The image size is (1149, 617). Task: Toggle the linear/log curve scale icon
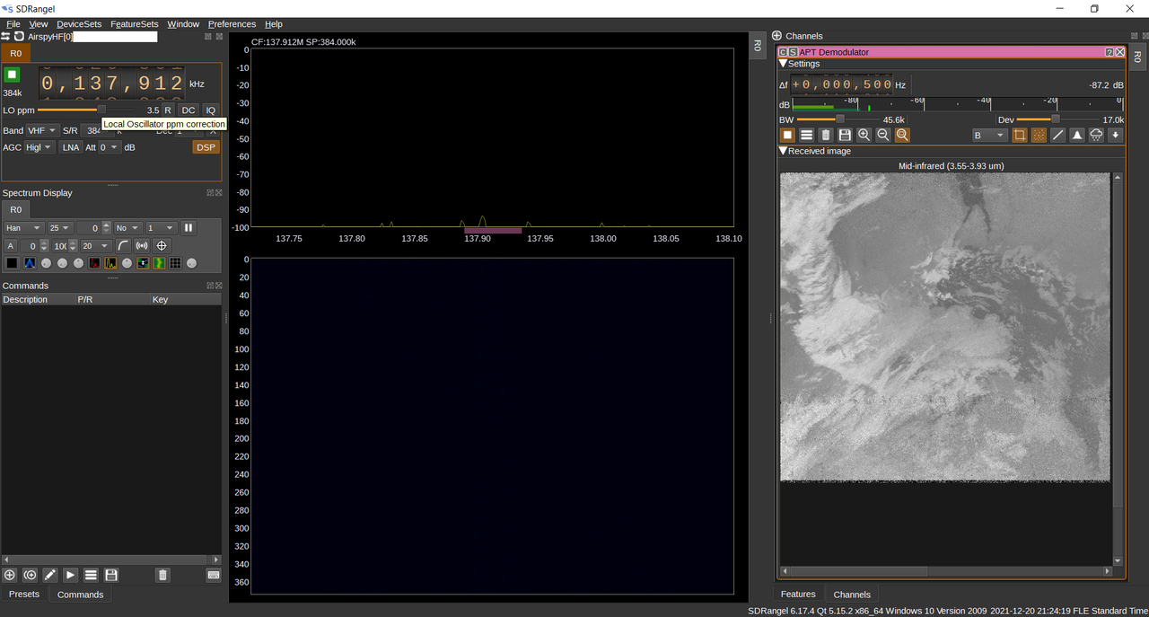click(123, 246)
